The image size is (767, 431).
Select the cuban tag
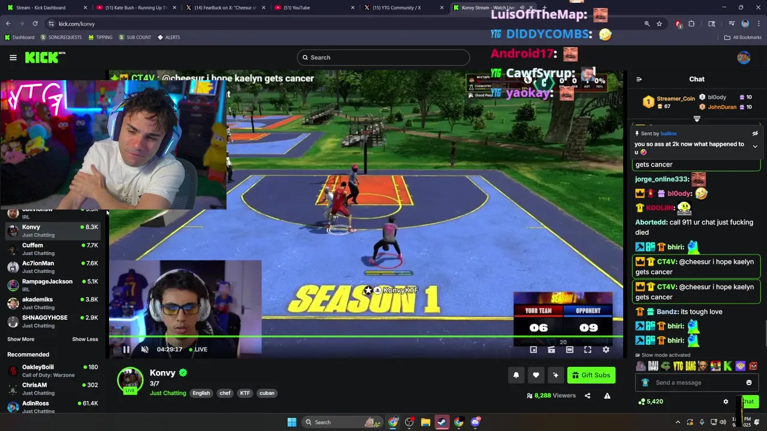(267, 393)
